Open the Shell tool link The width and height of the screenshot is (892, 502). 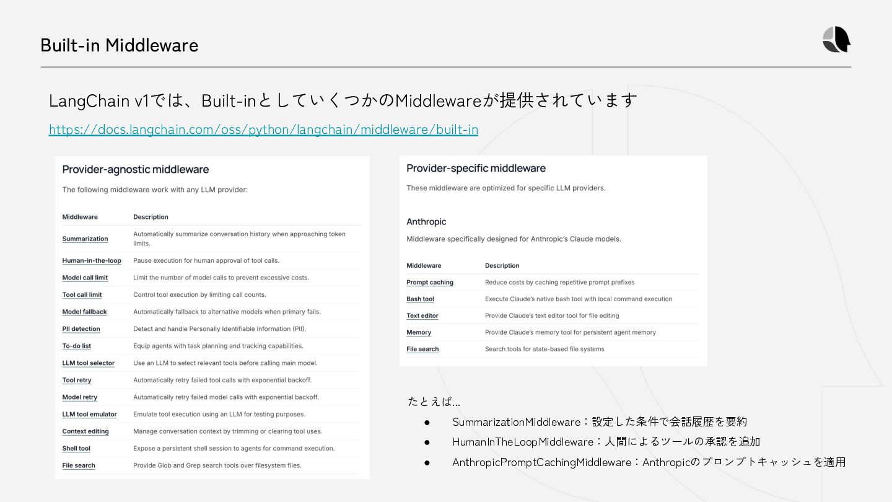coord(76,448)
